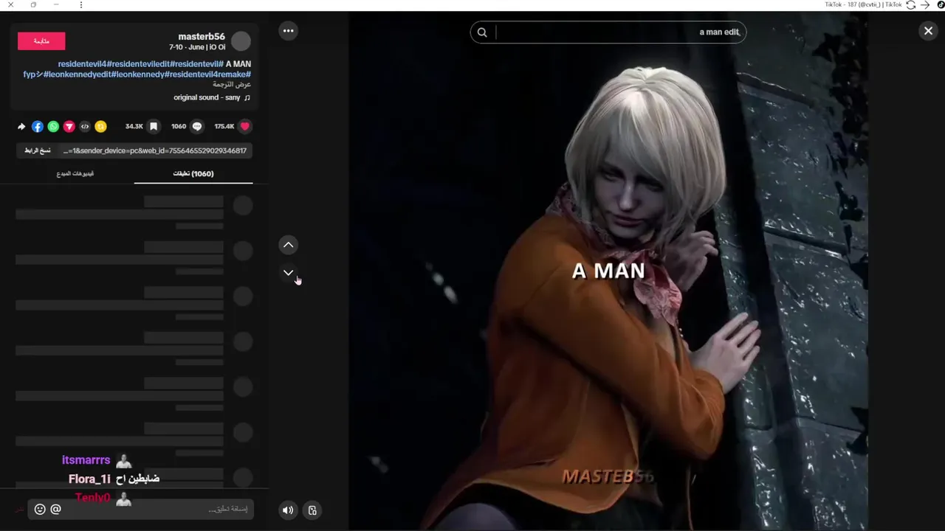
Task: Open the vertical dots menu in title bar
Action: click(81, 4)
